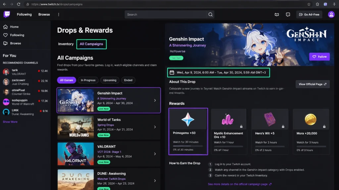Open official campaign page details link
This screenshot has height=190, width=339.
tap(240, 184)
